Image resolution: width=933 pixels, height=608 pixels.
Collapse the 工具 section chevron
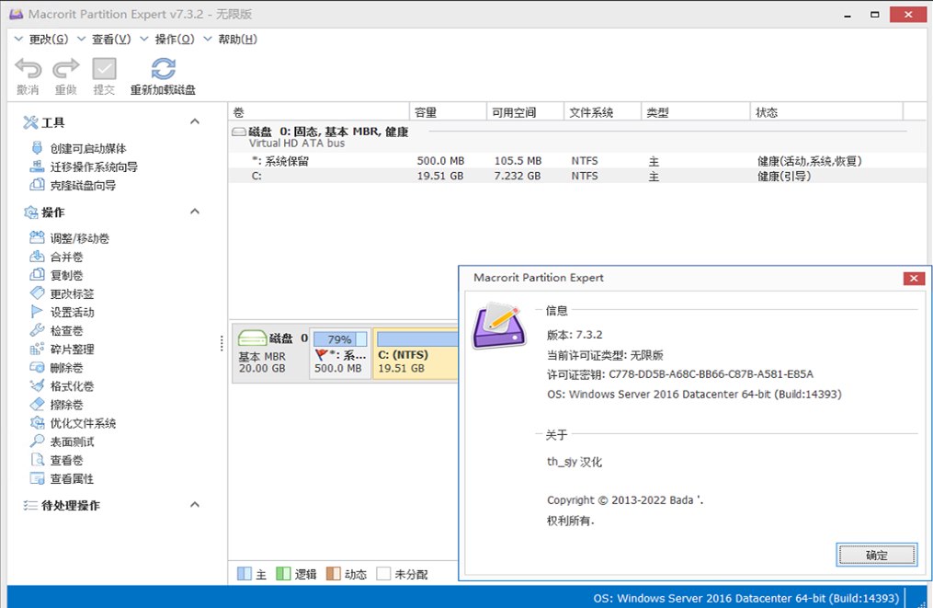[x=195, y=121]
